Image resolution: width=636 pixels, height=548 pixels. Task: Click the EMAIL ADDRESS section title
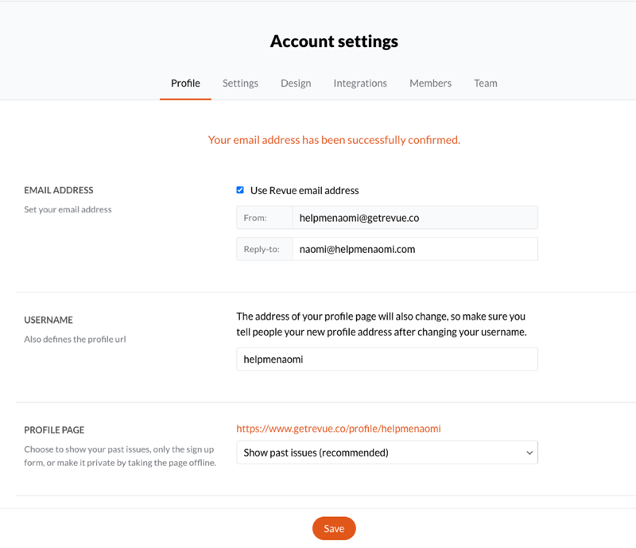(58, 190)
